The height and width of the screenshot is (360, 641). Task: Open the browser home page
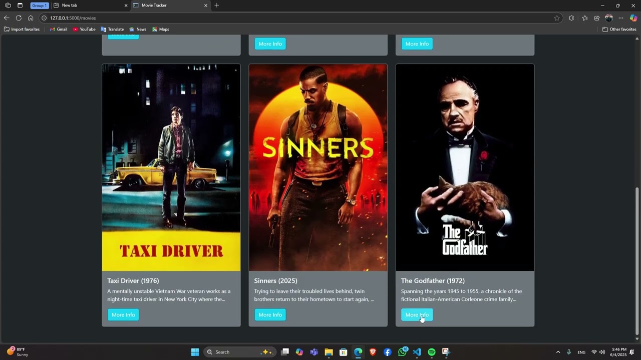tap(31, 18)
